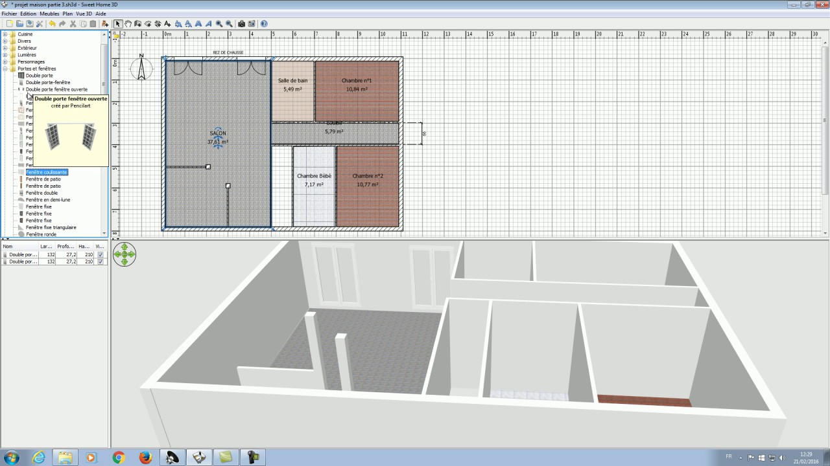Select Fenêtre coulissante in the catalog
The width and height of the screenshot is (830, 466).
(x=46, y=172)
